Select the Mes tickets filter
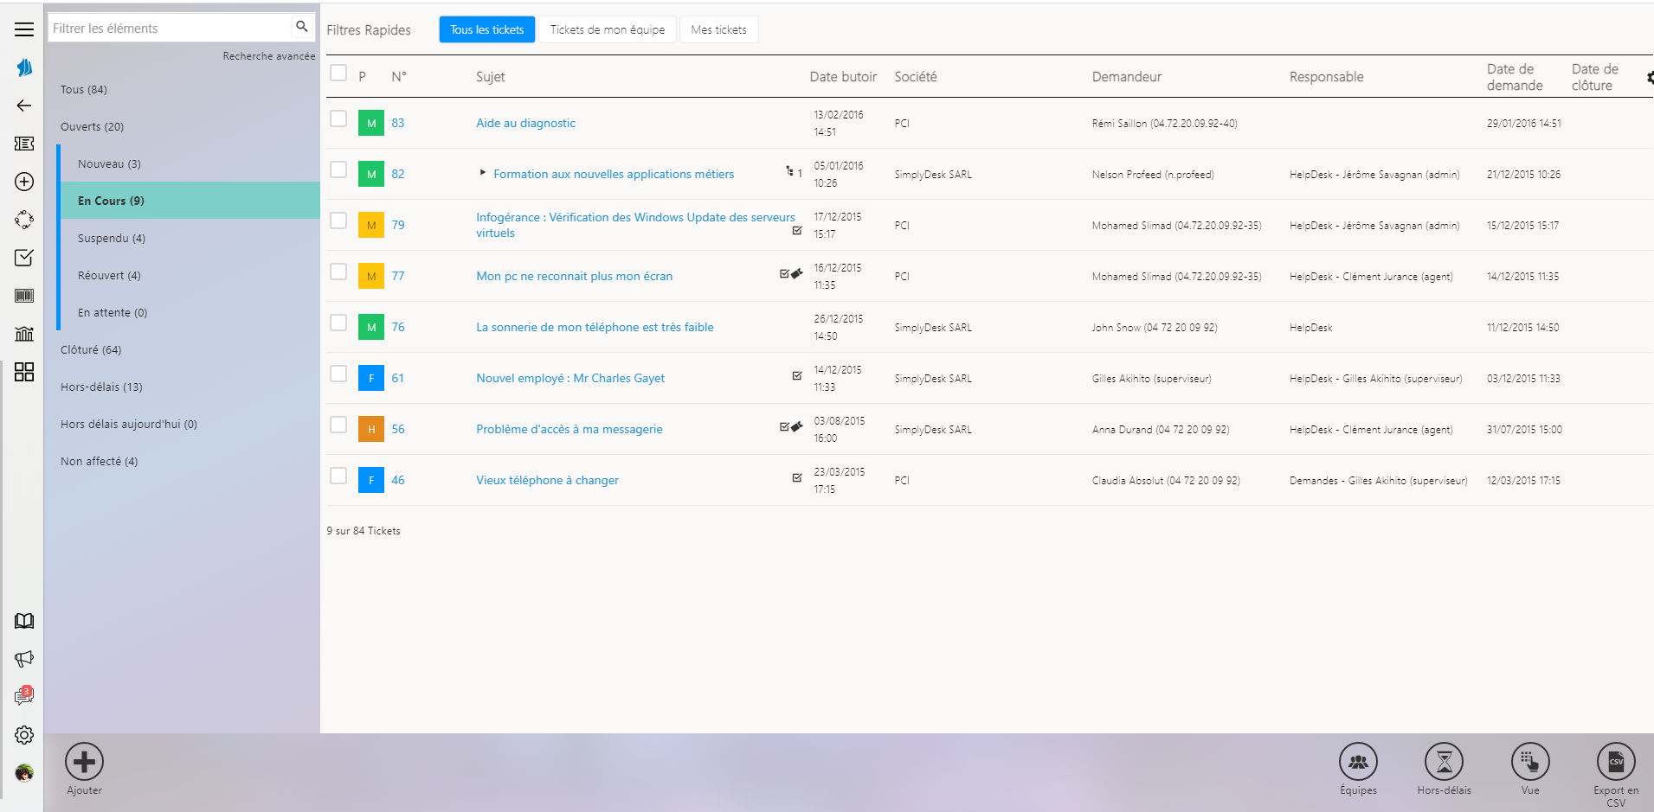 coord(718,29)
